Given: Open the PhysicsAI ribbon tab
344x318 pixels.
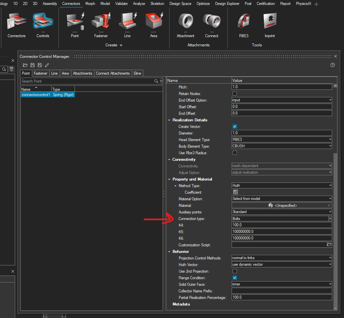Looking at the screenshot, I should pos(303,4).
